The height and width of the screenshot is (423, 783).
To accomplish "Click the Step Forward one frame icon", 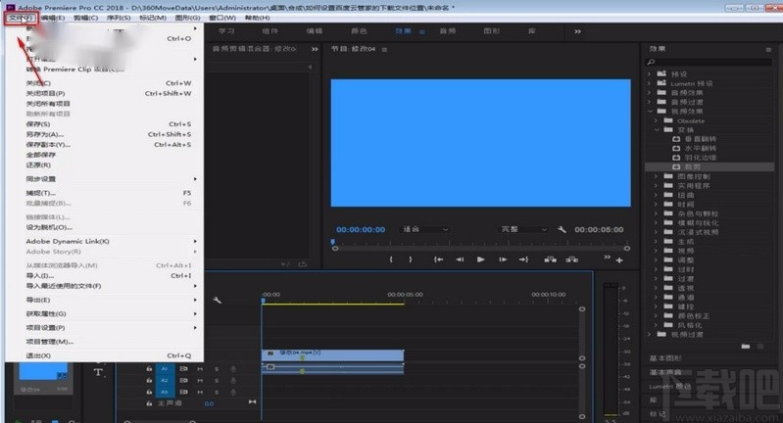I will 503,259.
